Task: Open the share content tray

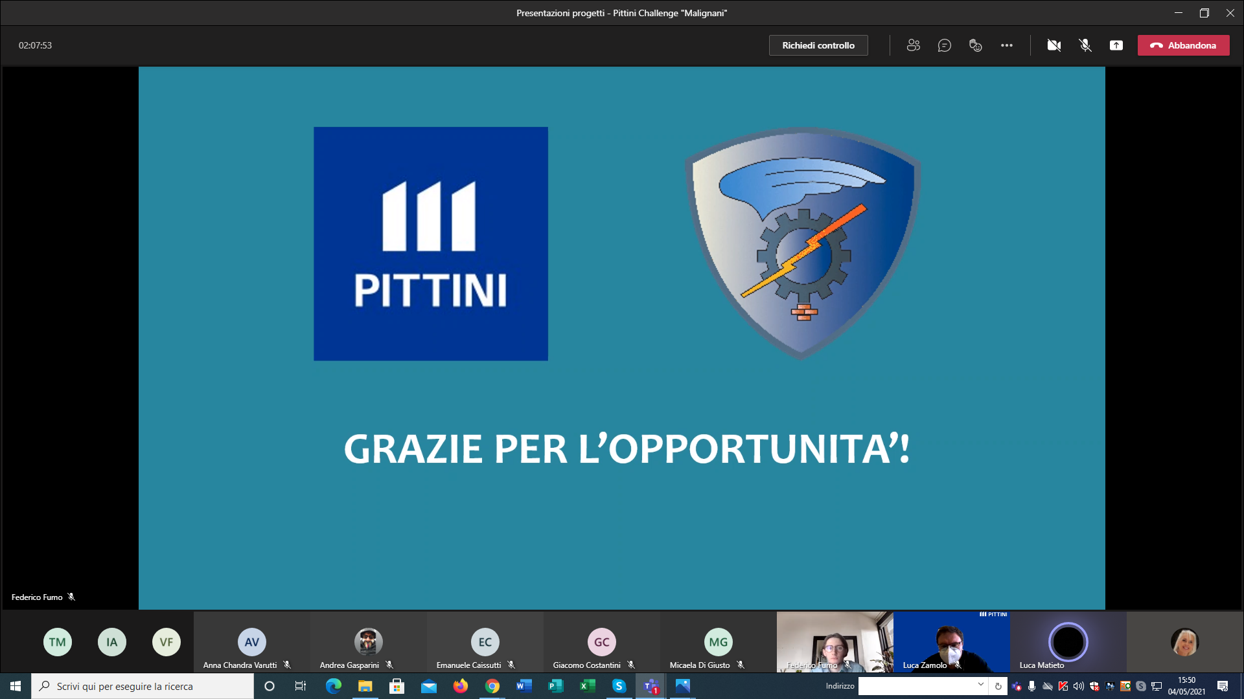Action: click(1116, 45)
